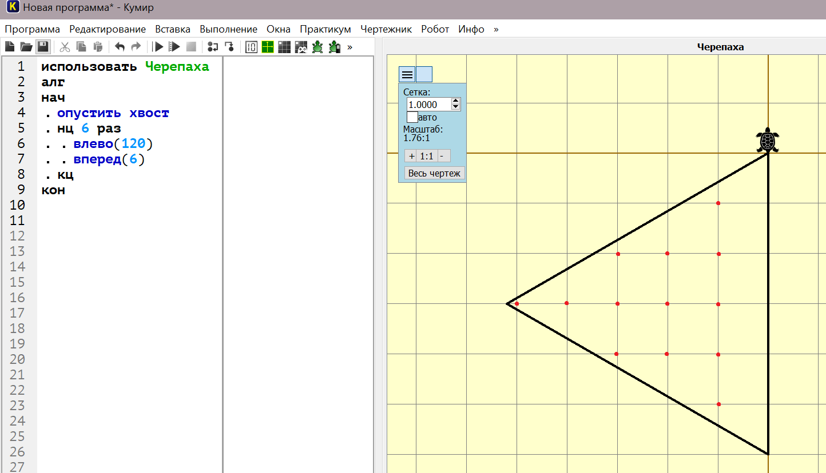This screenshot has width=826, height=473.
Task: Open the Выполнение menu
Action: [x=229, y=29]
